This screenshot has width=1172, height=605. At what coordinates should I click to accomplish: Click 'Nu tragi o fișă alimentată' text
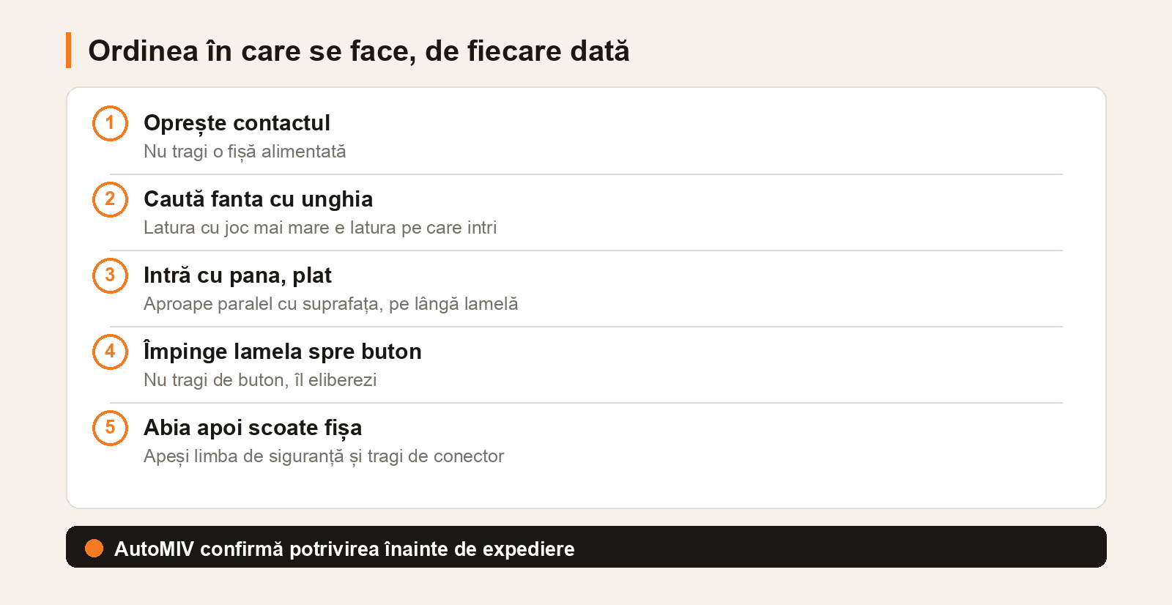click(x=245, y=152)
